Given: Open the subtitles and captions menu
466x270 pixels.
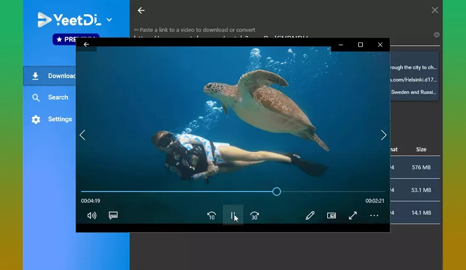Looking at the screenshot, I should [113, 215].
